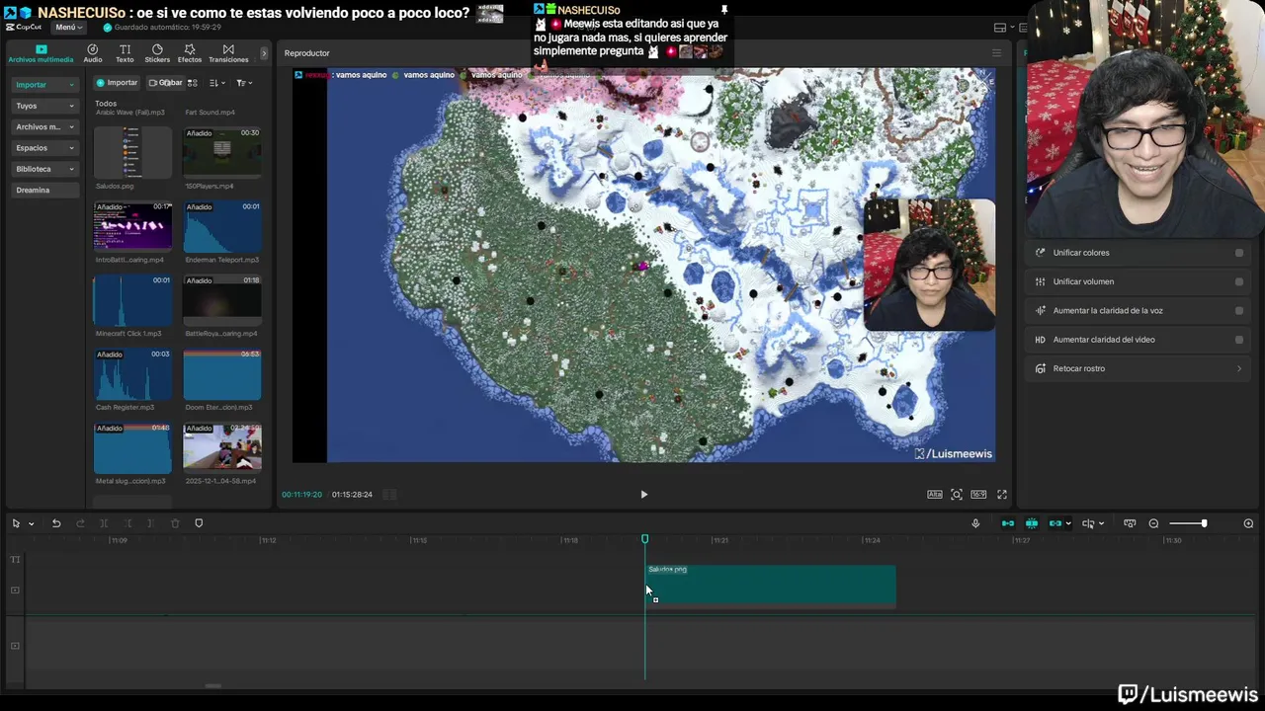Viewport: 1265px width, 711px height.
Task: Expand the Espacios sidebar section
Action: click(x=45, y=148)
